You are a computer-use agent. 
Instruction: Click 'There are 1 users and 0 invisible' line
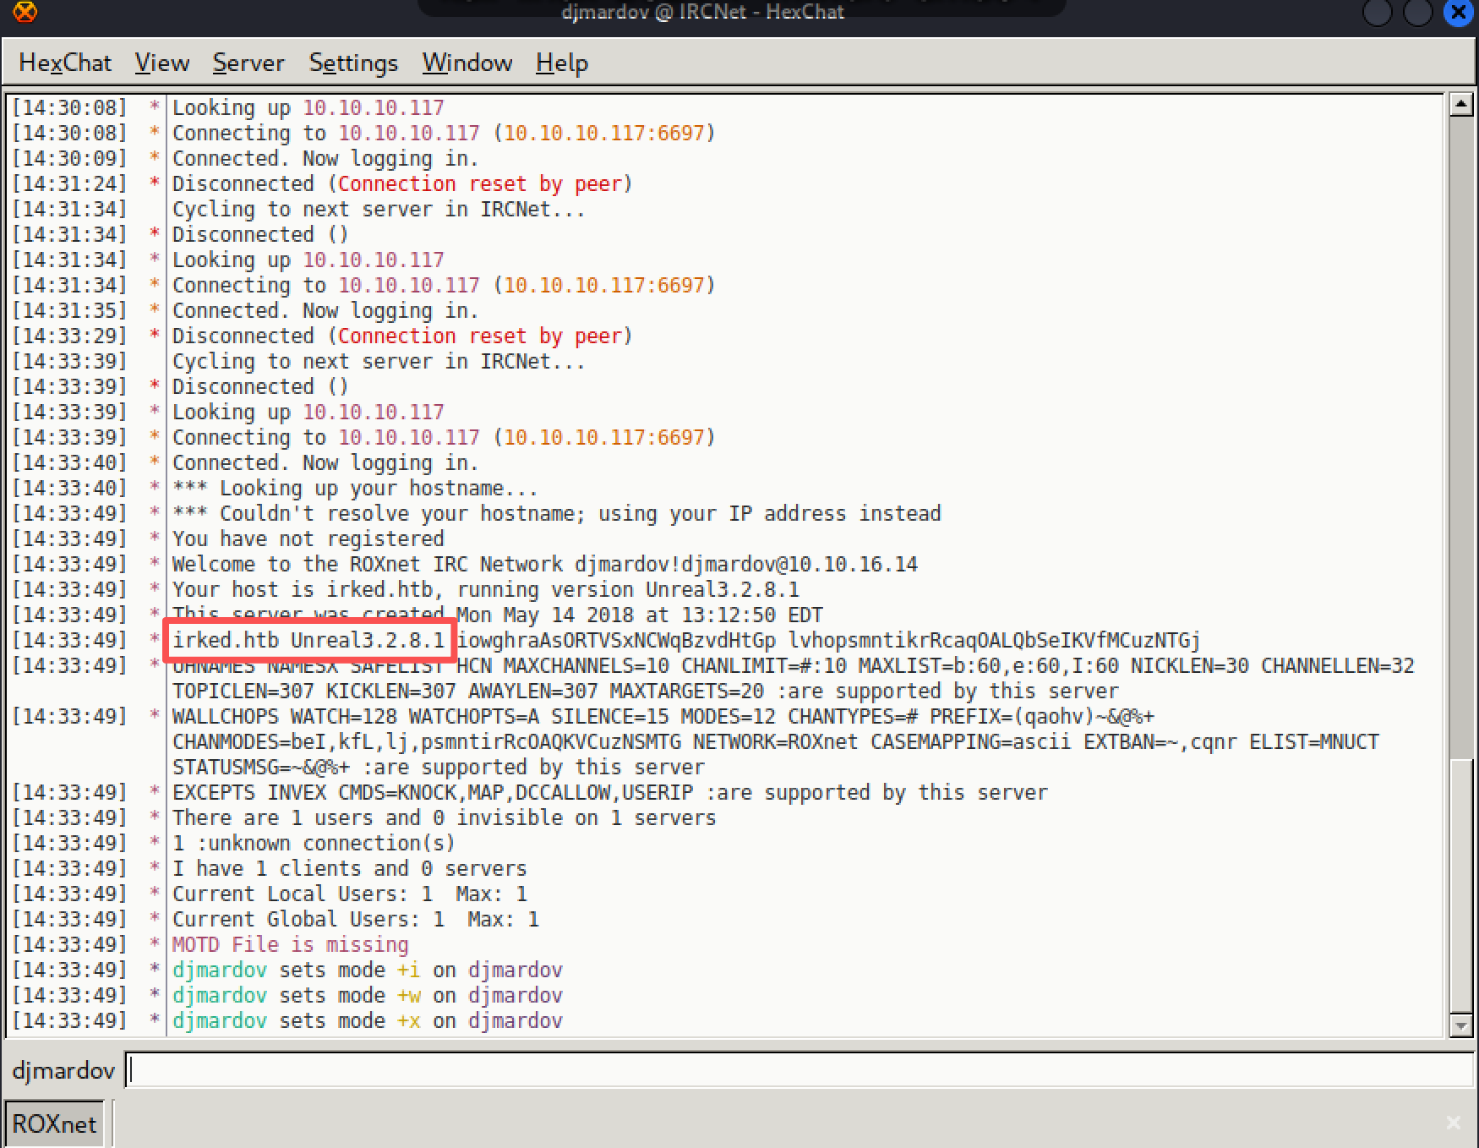(x=444, y=817)
